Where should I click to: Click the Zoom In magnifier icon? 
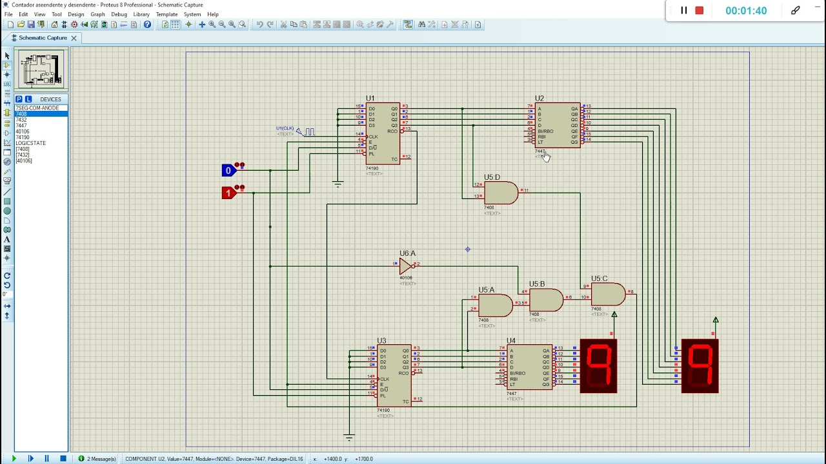tap(212, 24)
